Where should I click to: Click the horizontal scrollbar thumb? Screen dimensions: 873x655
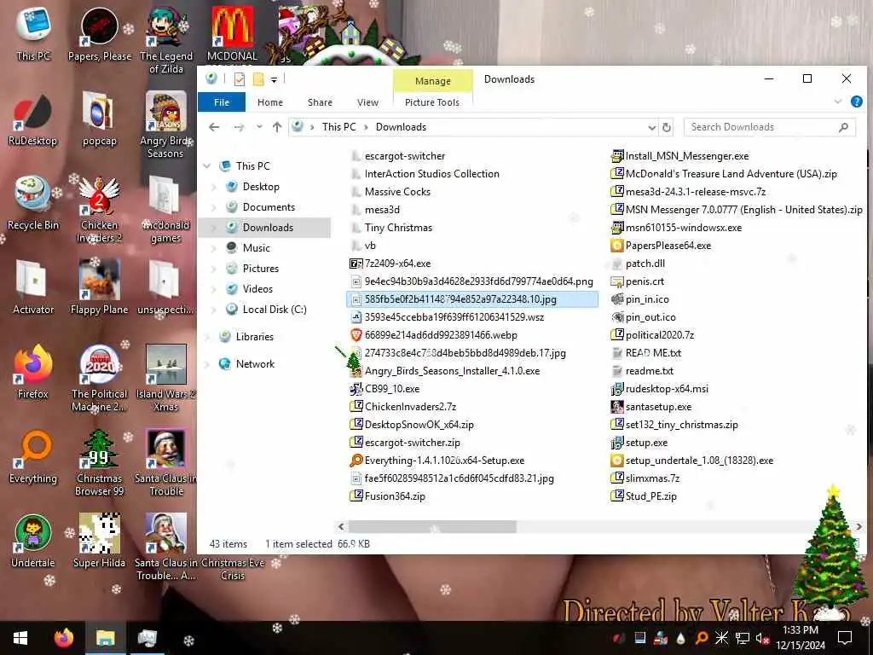click(x=432, y=526)
